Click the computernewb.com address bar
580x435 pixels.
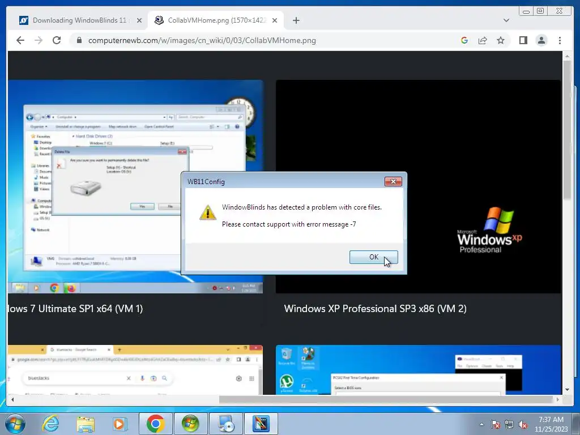pos(202,40)
